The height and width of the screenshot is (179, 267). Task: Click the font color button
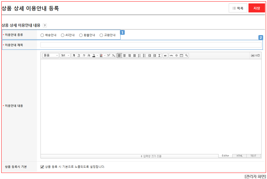(x=94, y=56)
